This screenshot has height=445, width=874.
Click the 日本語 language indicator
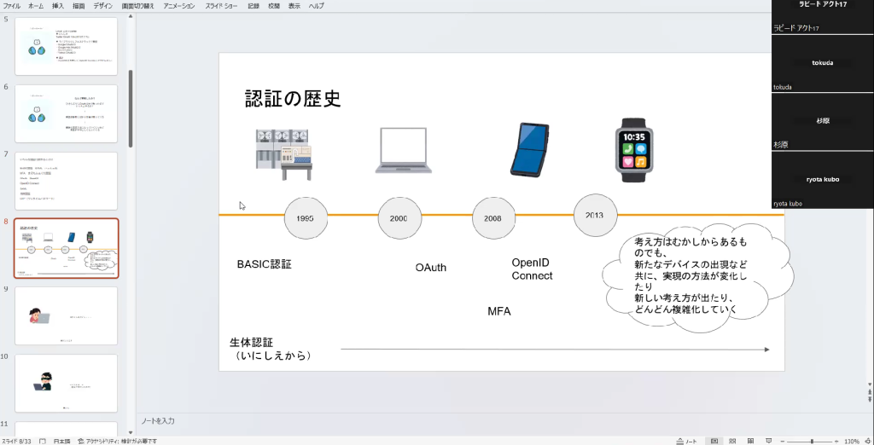tap(62, 441)
